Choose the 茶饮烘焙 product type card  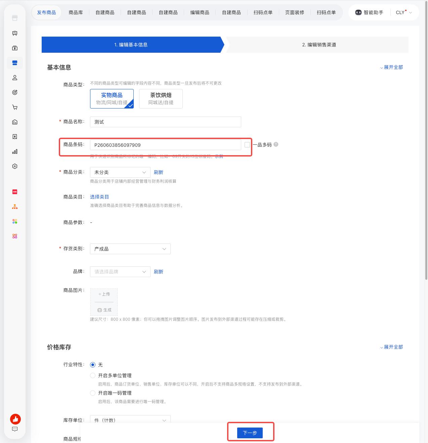click(161, 99)
